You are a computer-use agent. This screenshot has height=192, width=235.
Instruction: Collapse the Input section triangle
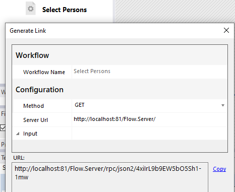click(x=18, y=134)
